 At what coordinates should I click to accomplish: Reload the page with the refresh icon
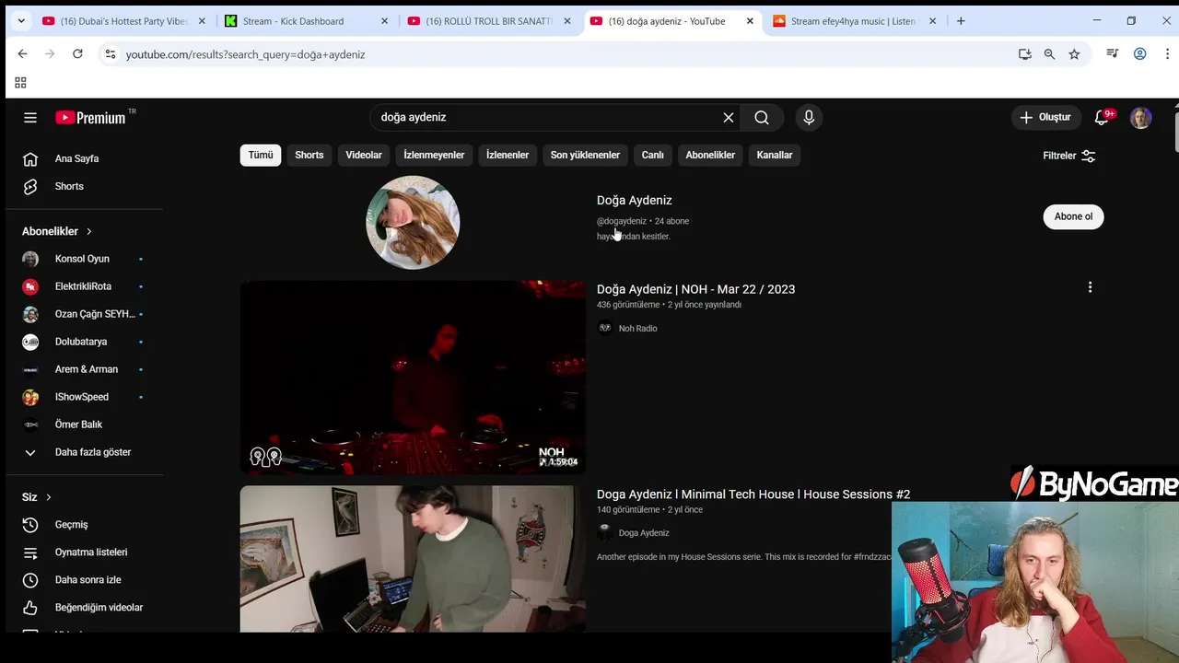pos(77,54)
